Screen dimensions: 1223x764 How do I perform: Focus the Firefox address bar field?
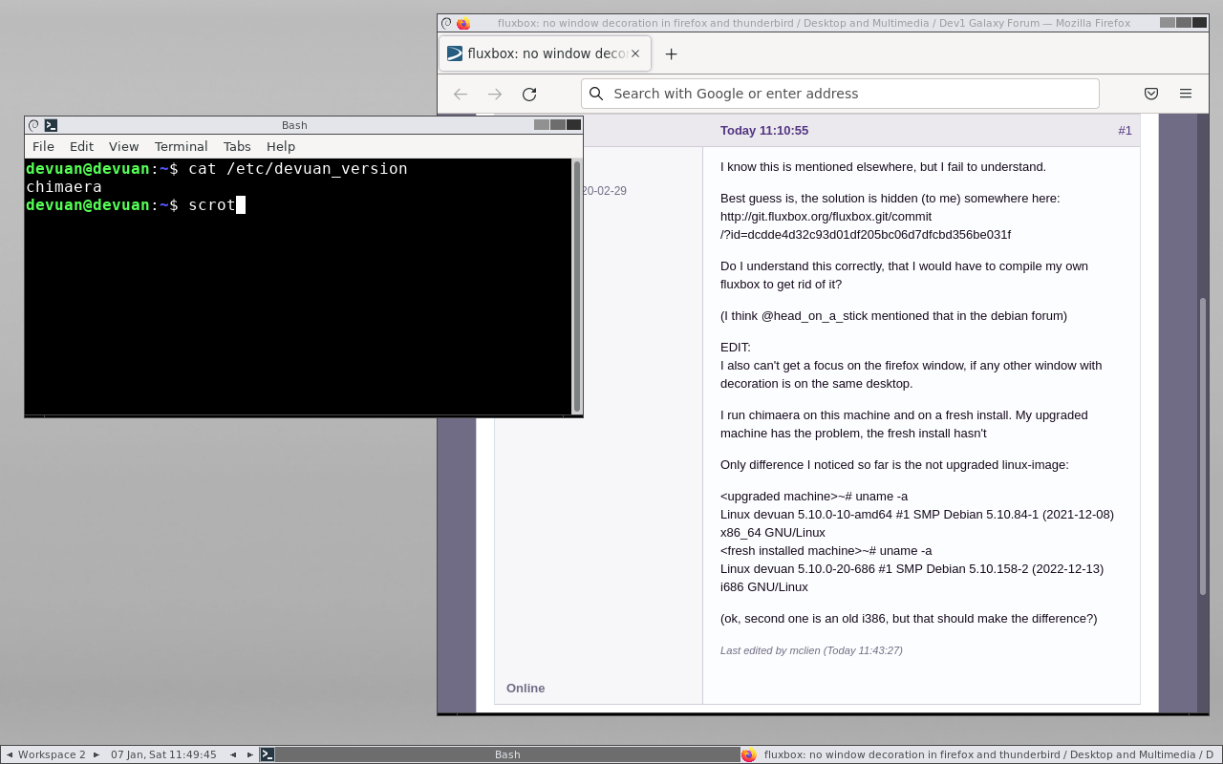click(x=840, y=94)
